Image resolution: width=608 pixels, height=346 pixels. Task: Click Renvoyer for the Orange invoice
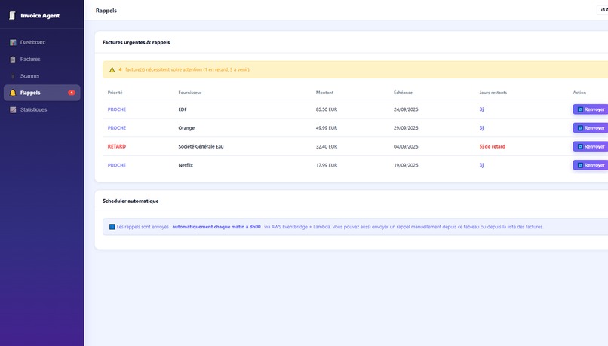click(x=591, y=128)
